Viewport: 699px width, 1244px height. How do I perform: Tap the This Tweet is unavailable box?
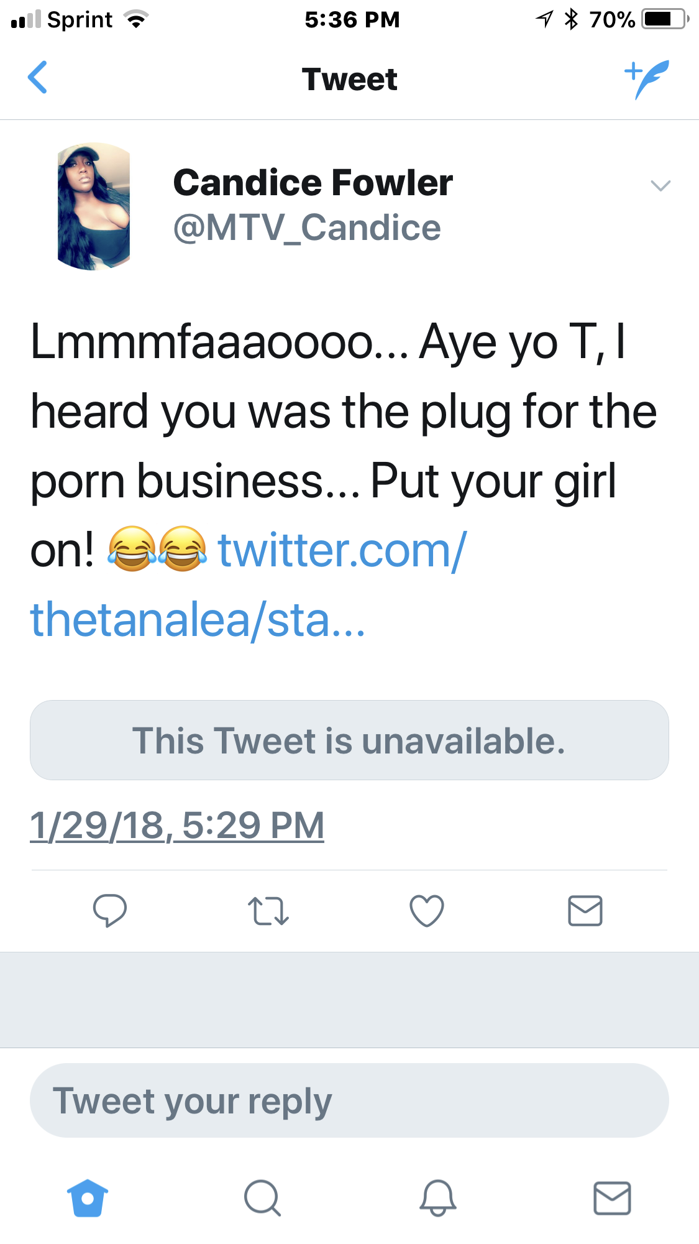[349, 740]
